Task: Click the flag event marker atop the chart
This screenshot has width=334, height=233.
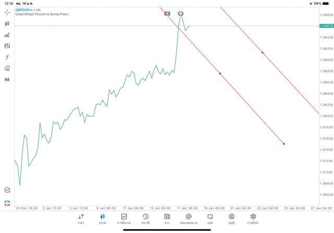Action: [167, 13]
